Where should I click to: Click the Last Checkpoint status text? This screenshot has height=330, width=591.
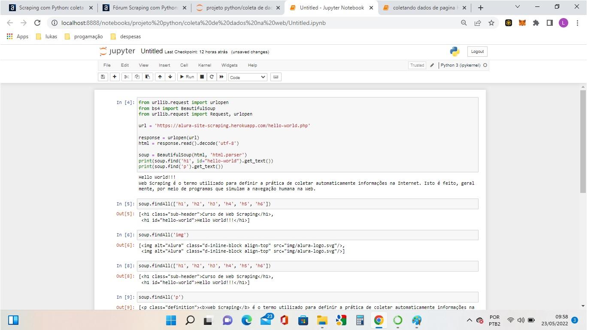click(x=196, y=52)
